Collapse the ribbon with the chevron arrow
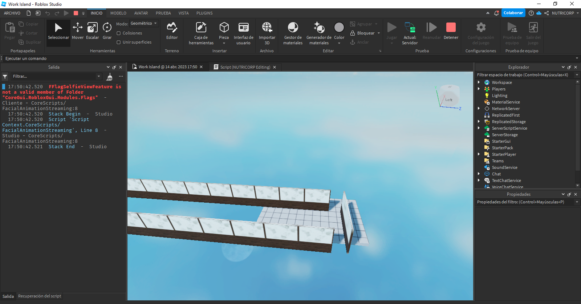 488,13
